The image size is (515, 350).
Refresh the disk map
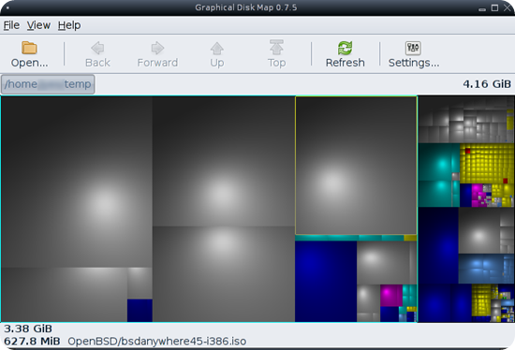click(x=346, y=54)
